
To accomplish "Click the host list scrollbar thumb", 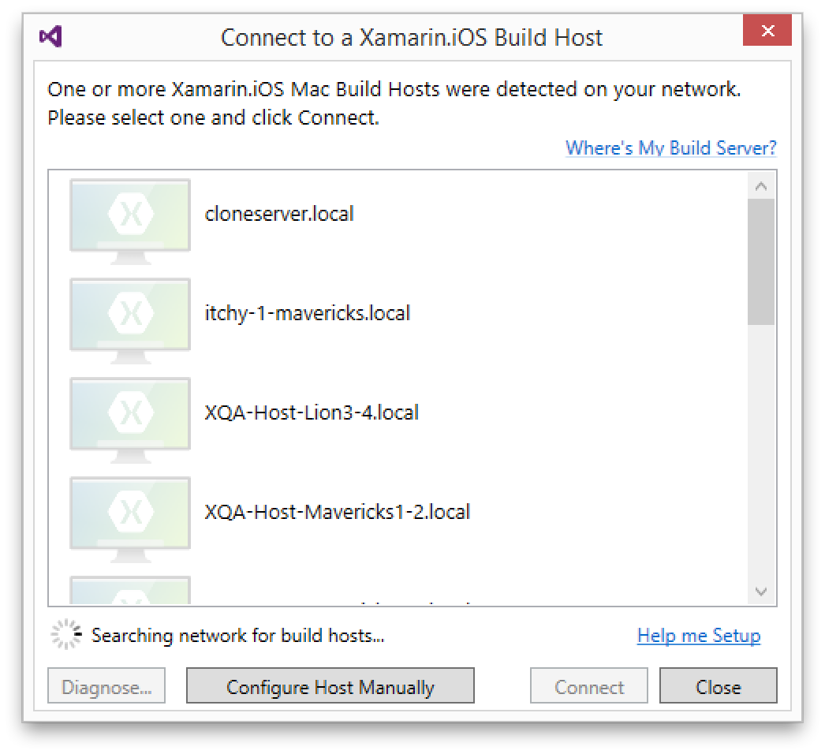I will click(761, 262).
